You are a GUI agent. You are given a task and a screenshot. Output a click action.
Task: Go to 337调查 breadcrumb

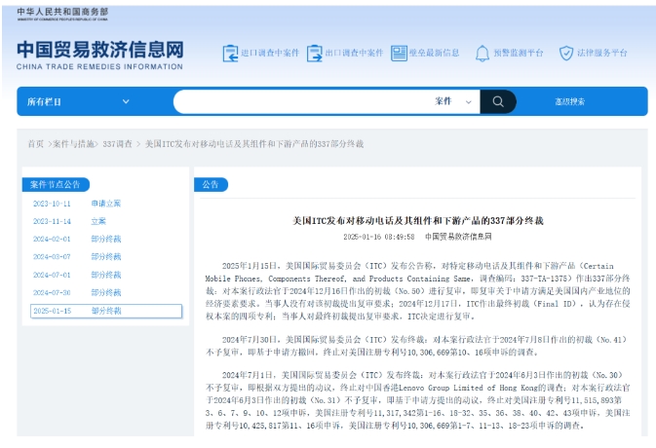click(x=118, y=144)
